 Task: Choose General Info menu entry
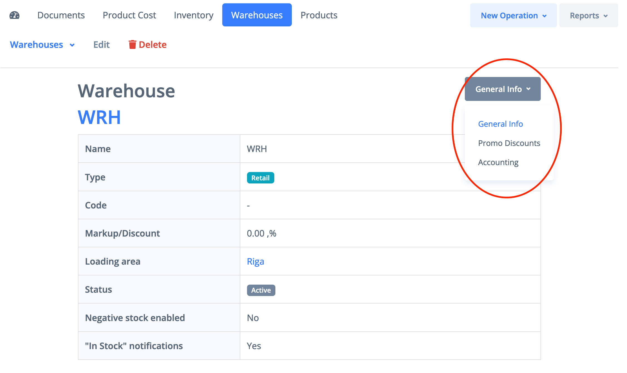coord(500,124)
